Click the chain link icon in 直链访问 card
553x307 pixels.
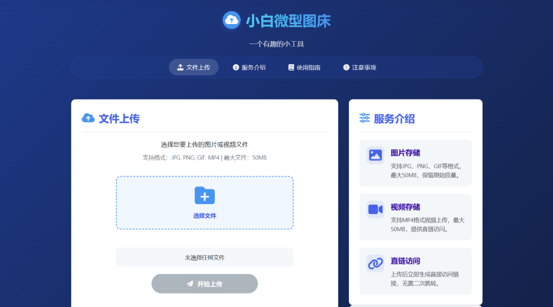(x=375, y=263)
